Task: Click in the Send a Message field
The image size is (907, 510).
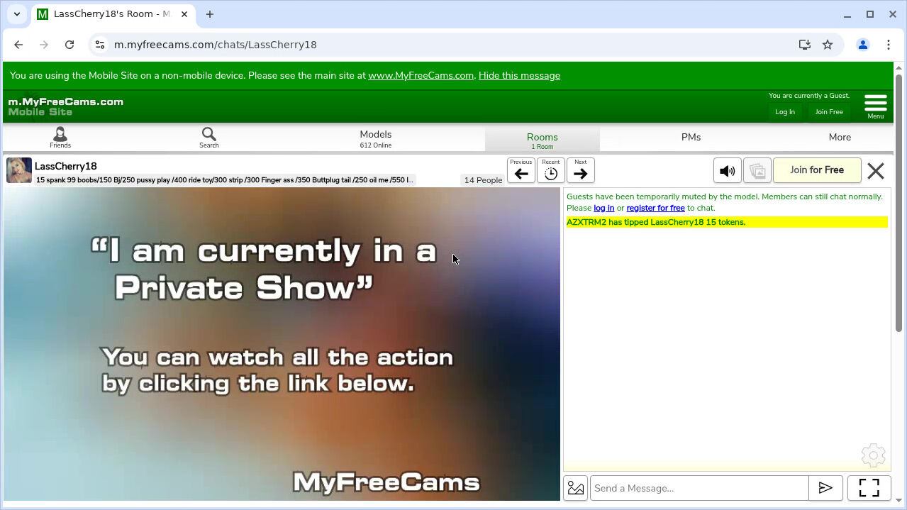Action: (699, 488)
